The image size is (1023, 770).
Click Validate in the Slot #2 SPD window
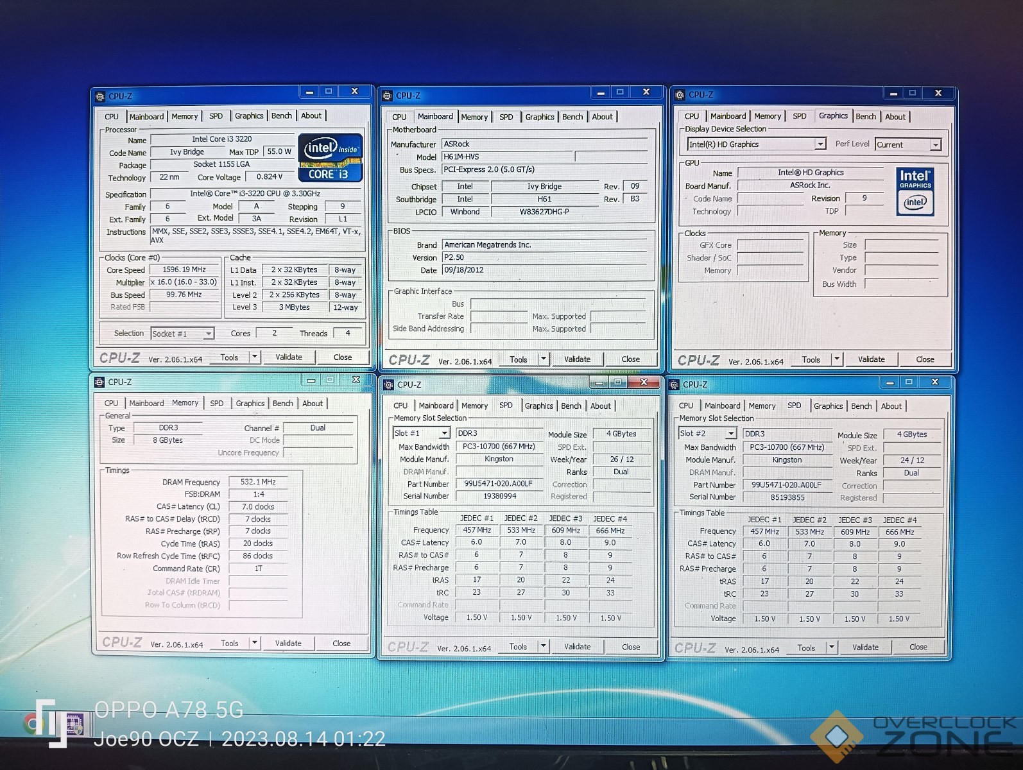click(x=865, y=647)
